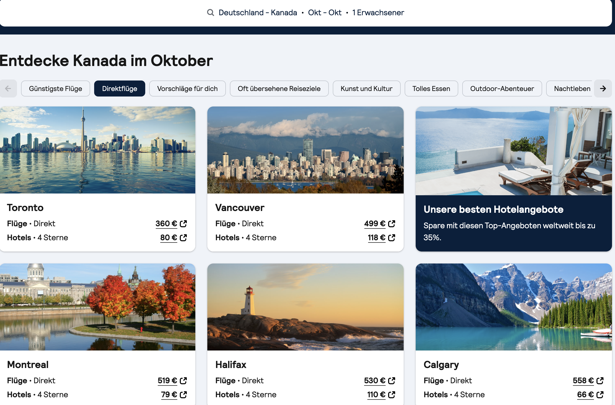Viewport: 615px width, 405px height.
Task: Click the Deutschland - Kanada search field
Action: tap(258, 12)
